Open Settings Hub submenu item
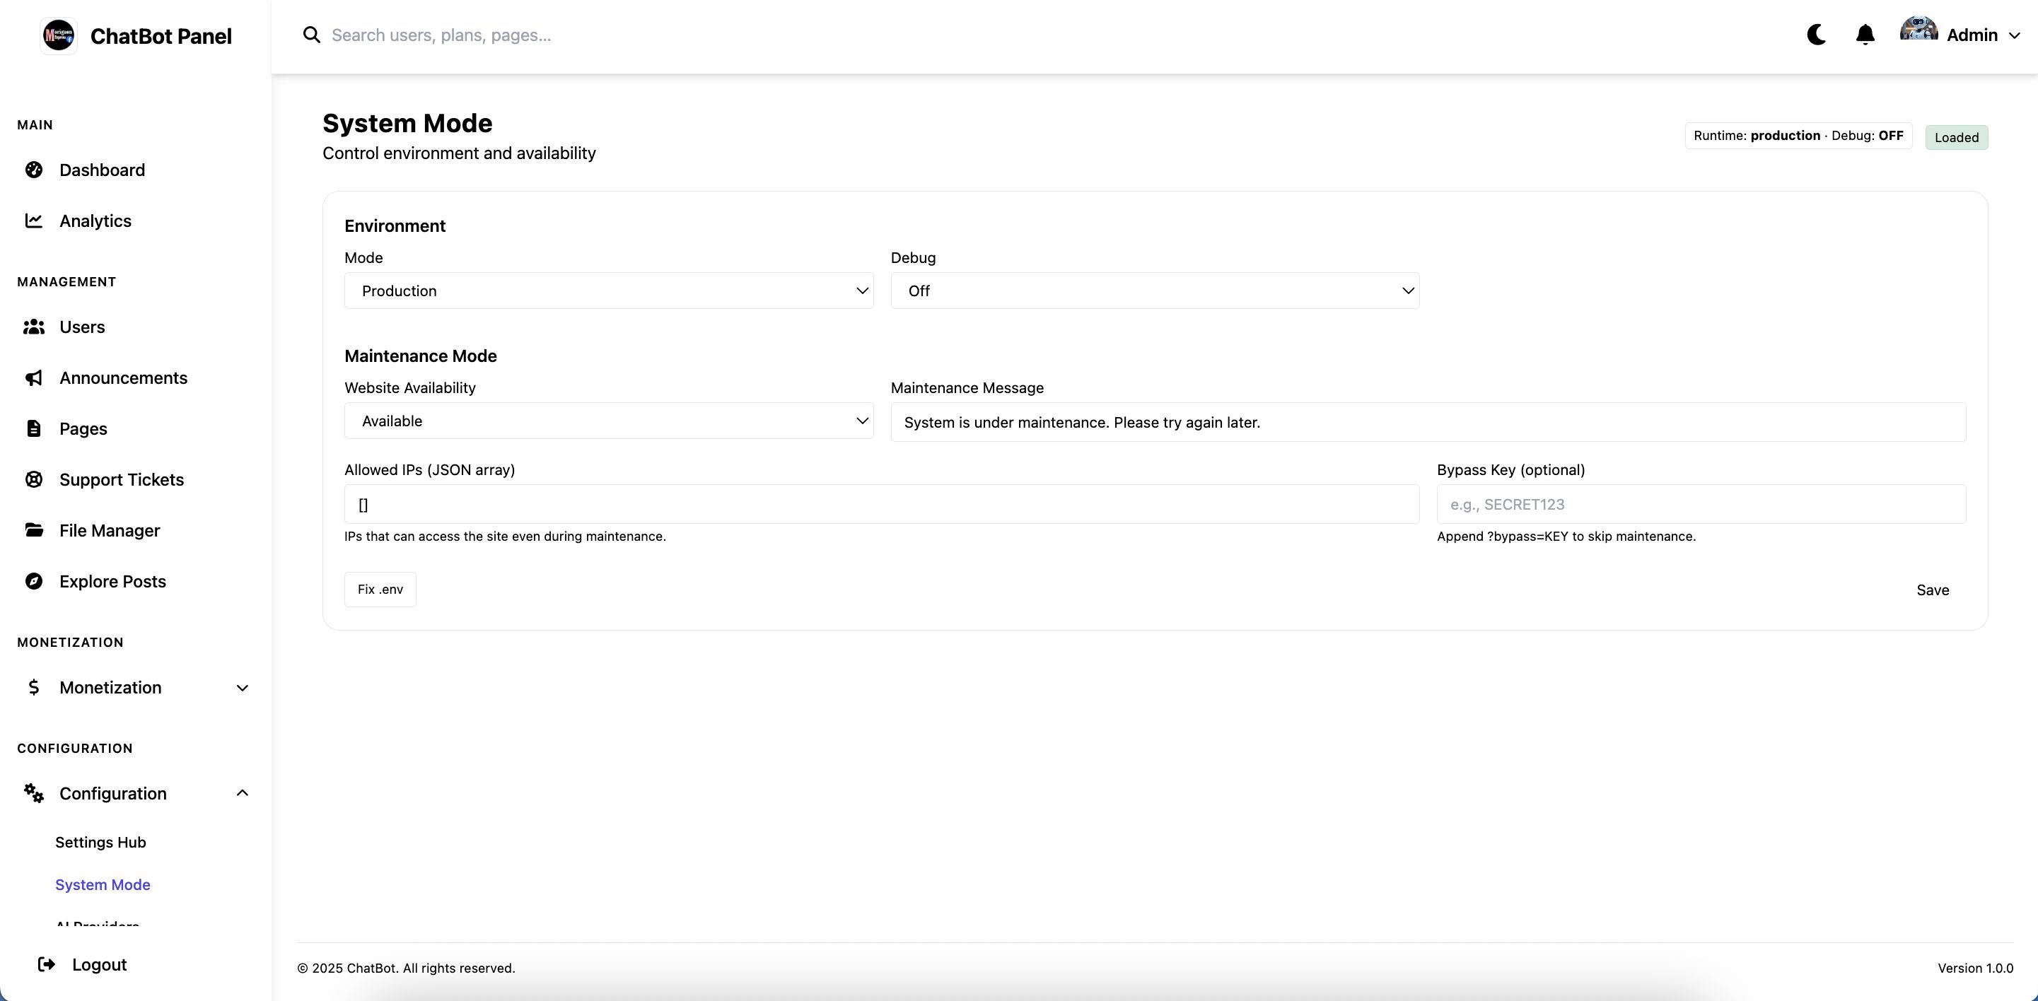The image size is (2038, 1001). [100, 842]
